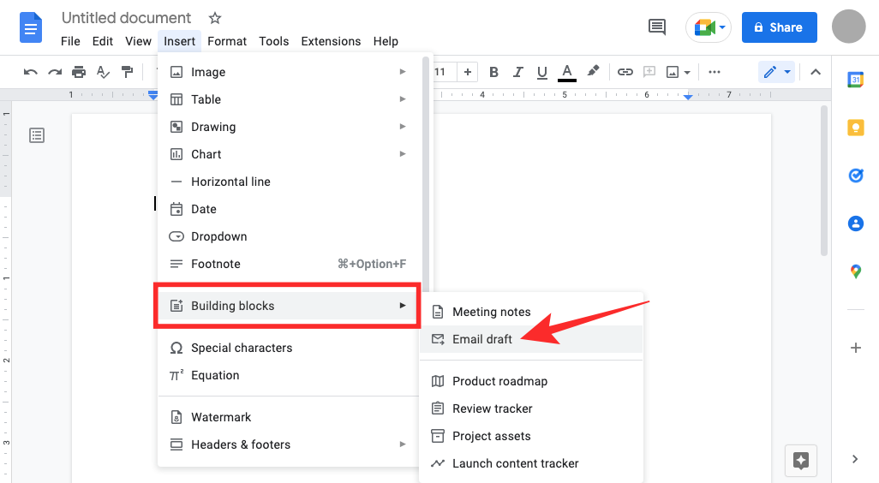Insert Project assets template
Image resolution: width=879 pixels, height=483 pixels.
coord(531,436)
